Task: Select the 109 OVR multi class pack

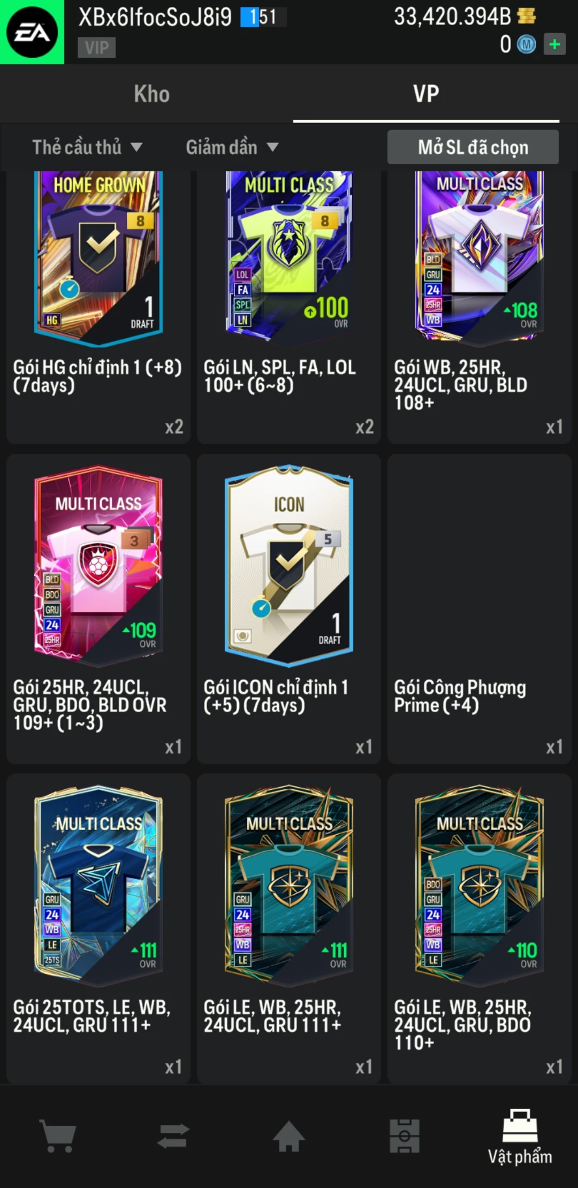Action: tap(98, 609)
